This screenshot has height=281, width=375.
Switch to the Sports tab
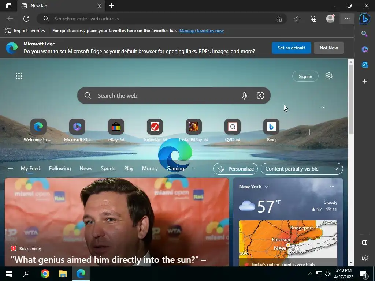coord(108,168)
